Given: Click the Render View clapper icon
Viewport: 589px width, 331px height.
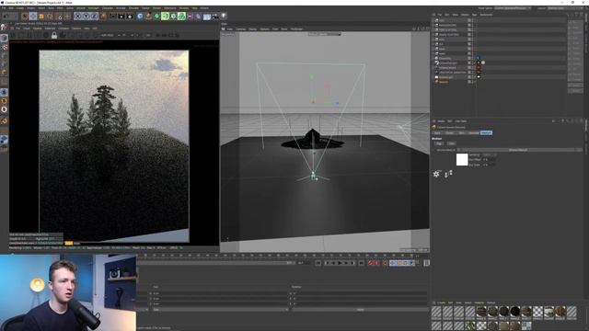Looking at the screenshot, I should coord(112,17).
